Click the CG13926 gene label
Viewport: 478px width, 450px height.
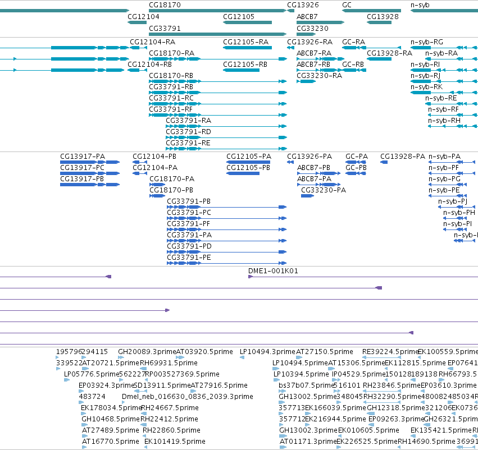(303, 5)
